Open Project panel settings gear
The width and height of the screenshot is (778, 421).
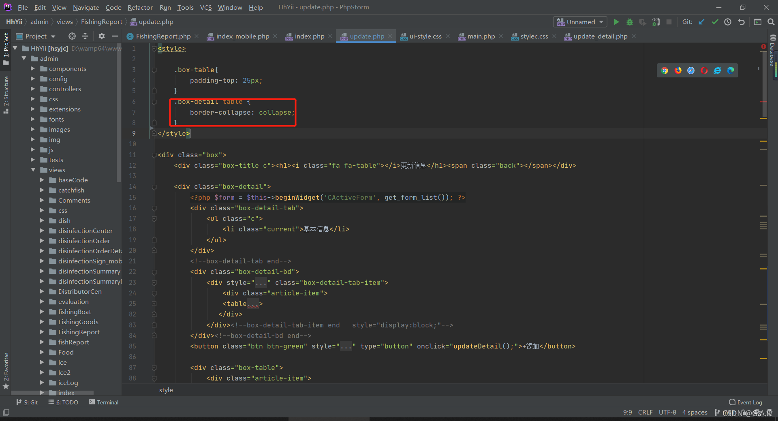[101, 36]
